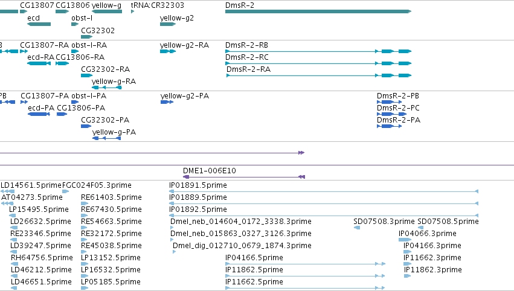Select the LD46651.5prime EST label
The image size is (514, 291).
[x=41, y=282]
